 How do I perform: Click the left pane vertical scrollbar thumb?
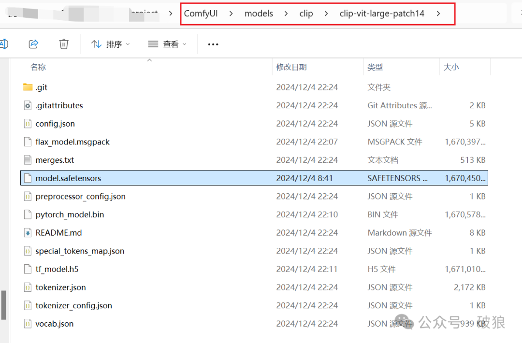click(x=3, y=305)
